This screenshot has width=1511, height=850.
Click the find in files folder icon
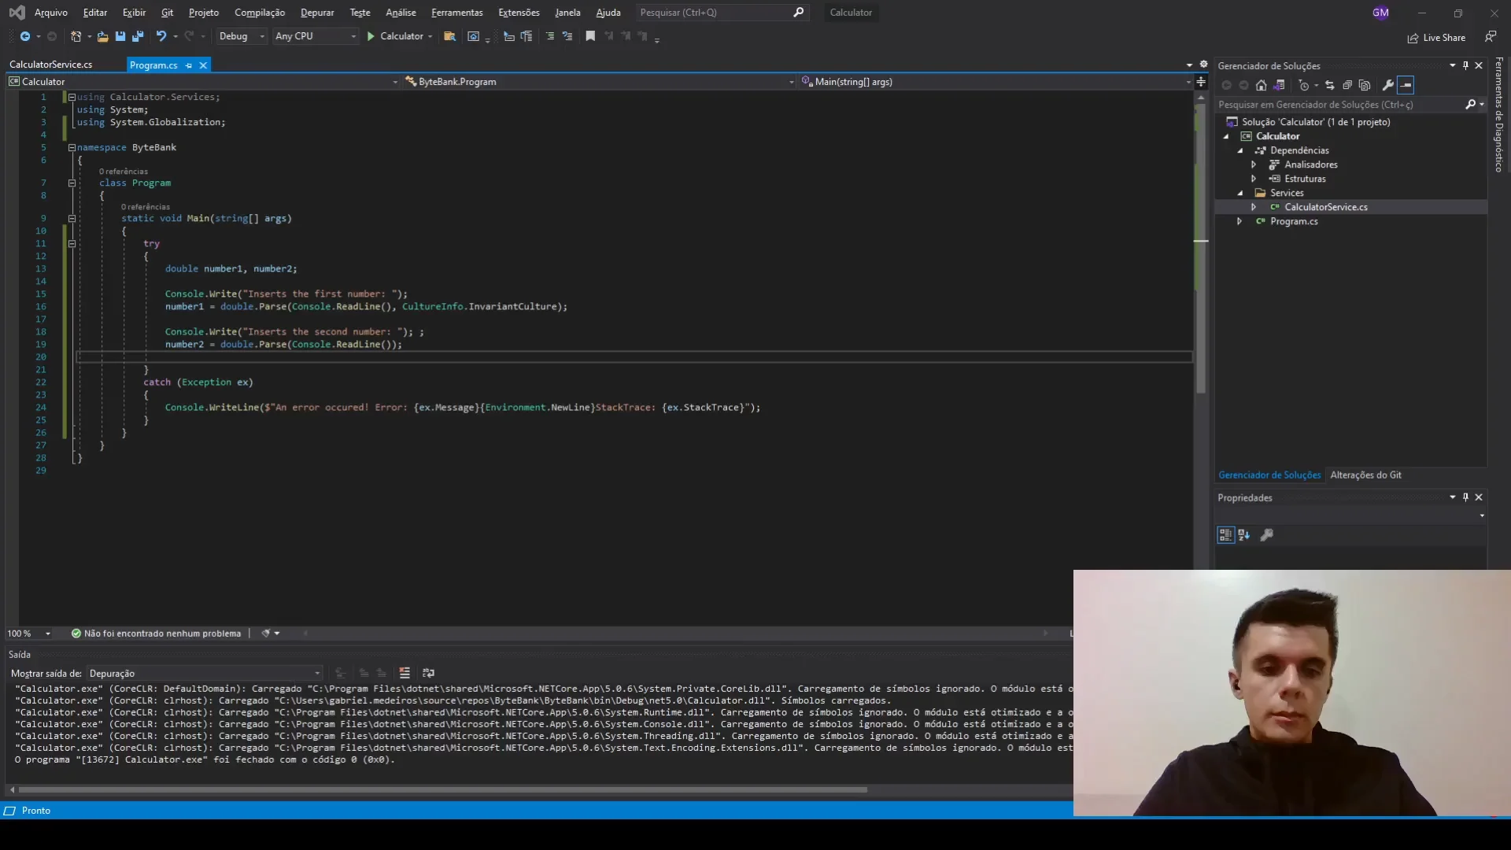point(450,36)
